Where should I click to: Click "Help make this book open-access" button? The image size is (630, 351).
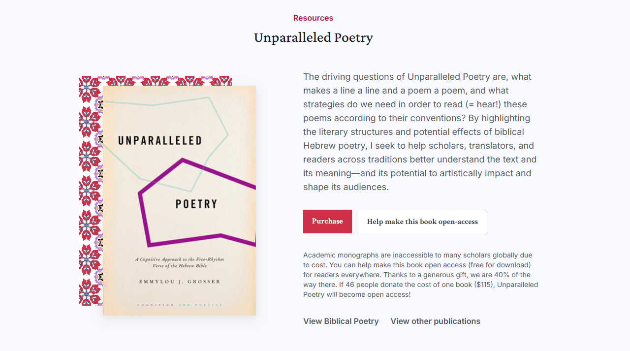(x=422, y=222)
